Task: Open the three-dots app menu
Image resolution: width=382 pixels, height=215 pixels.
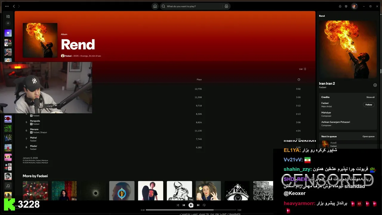Action: tap(7, 6)
